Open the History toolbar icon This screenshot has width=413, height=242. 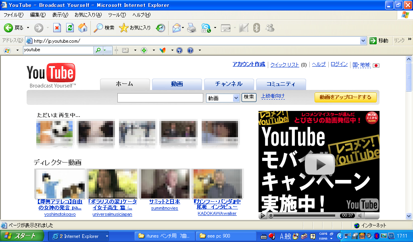[x=161, y=28]
